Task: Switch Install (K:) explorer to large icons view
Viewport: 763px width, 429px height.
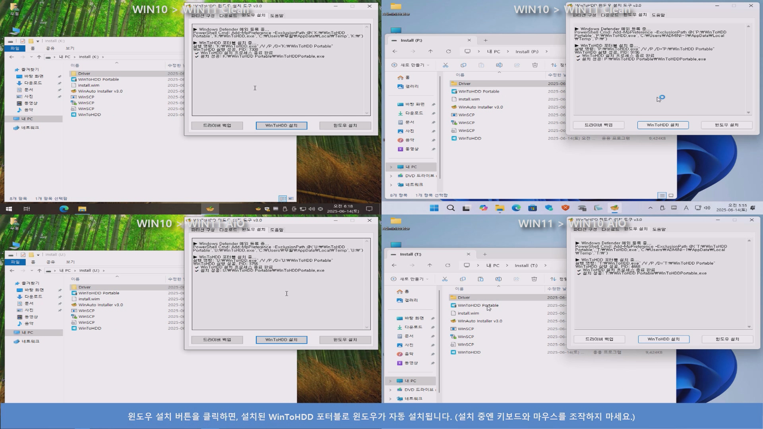Action: (291, 198)
